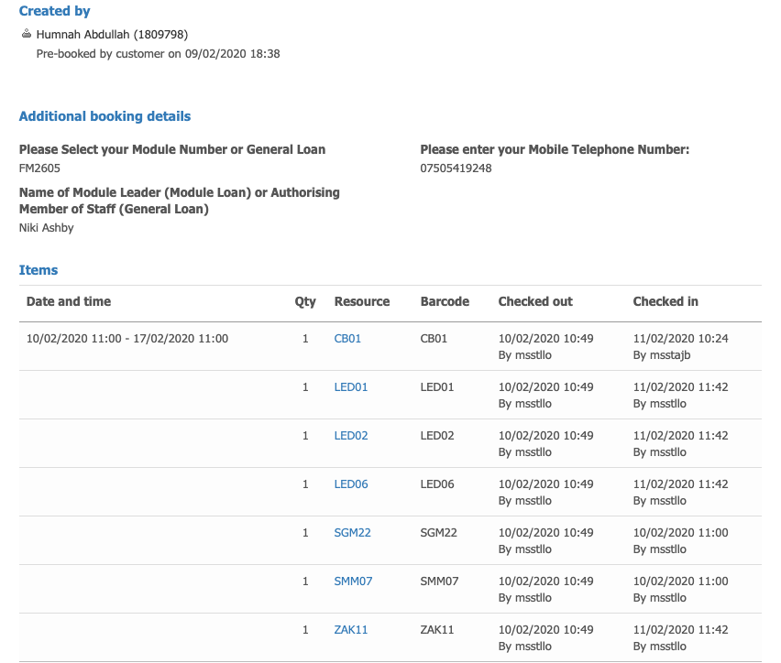Click the Items section heading
The image size is (781, 663).
38,270
